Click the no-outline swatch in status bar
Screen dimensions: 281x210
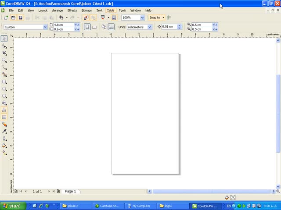(233, 197)
